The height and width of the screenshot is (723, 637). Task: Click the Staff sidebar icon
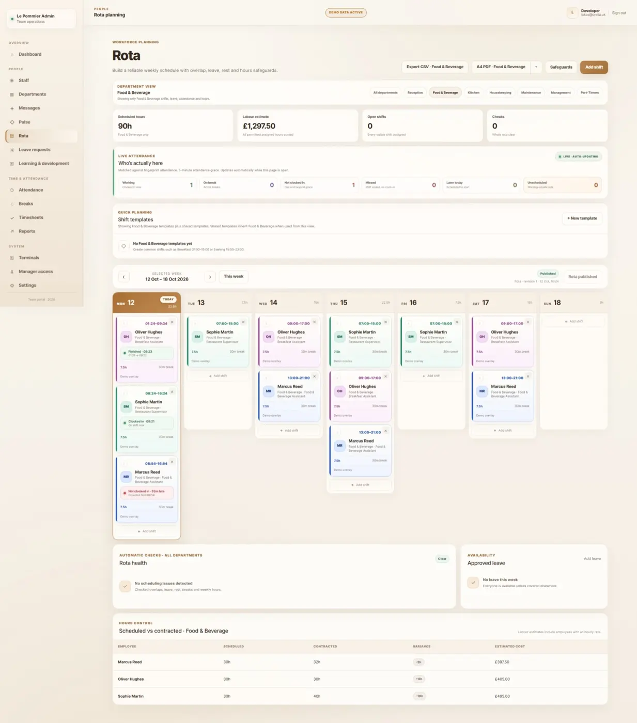pos(12,81)
